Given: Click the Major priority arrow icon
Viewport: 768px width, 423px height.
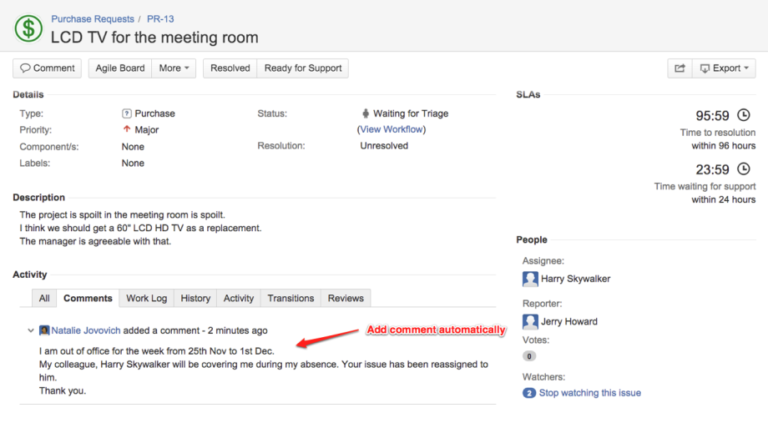Looking at the screenshot, I should [127, 130].
